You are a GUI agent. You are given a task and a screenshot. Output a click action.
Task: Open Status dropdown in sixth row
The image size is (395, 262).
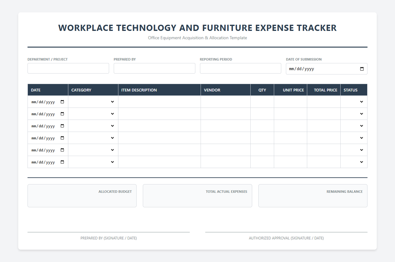pos(354,162)
